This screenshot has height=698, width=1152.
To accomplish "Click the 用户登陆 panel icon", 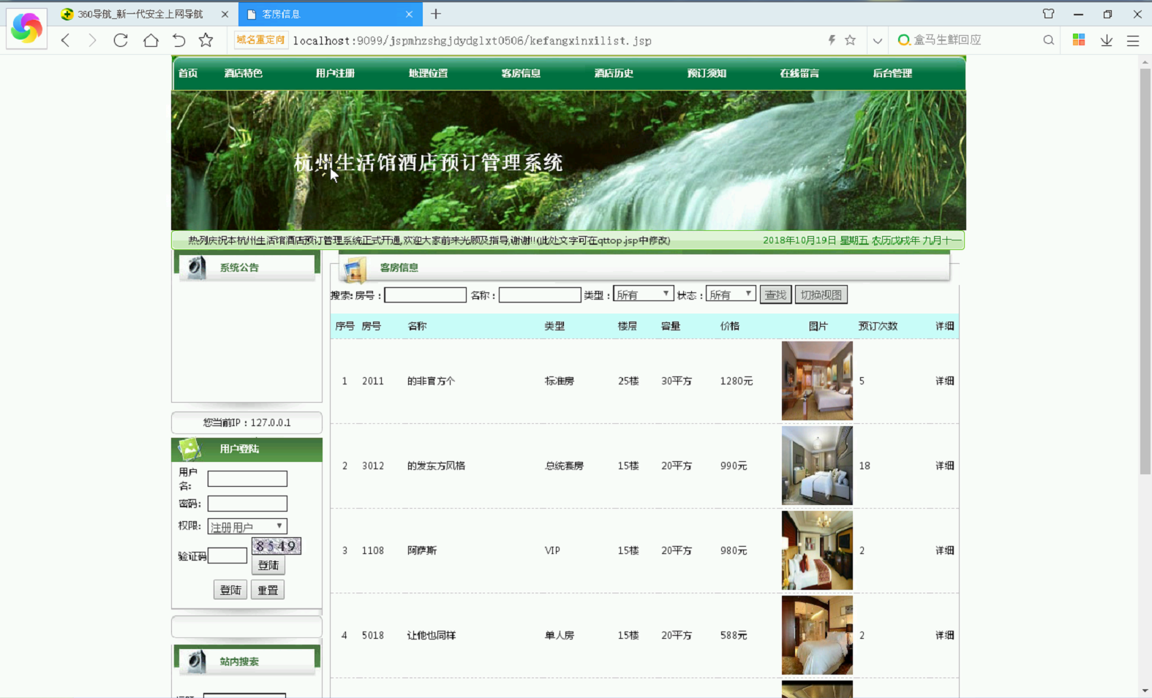I will pyautogui.click(x=189, y=448).
